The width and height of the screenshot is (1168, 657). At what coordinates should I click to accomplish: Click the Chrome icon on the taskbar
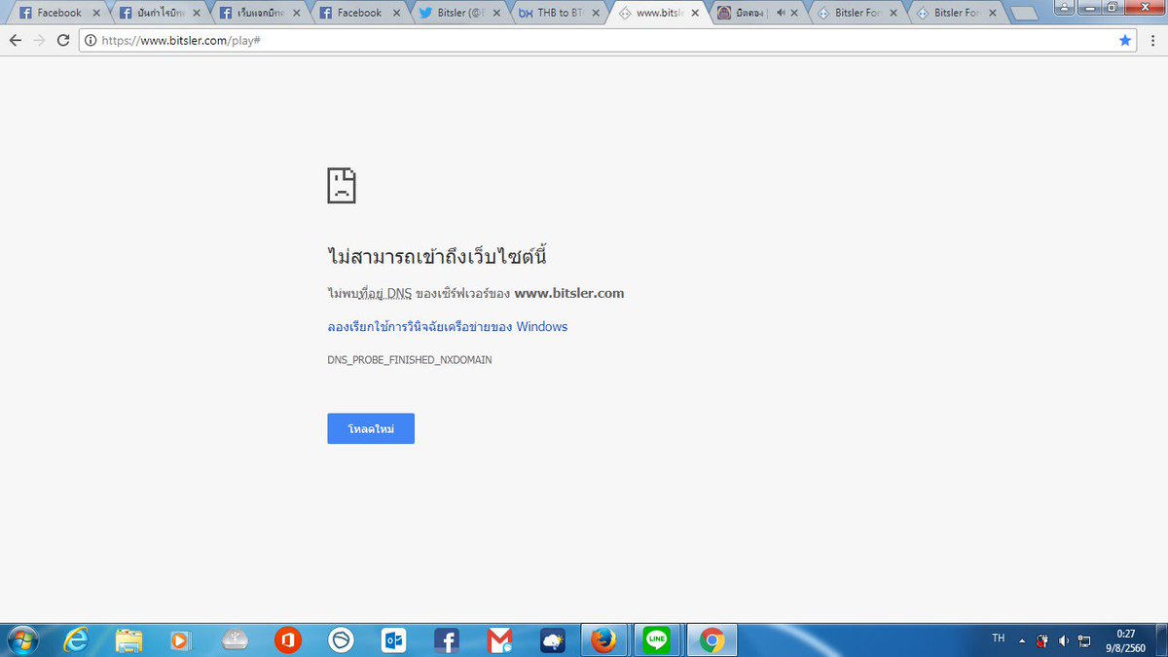pyautogui.click(x=712, y=639)
